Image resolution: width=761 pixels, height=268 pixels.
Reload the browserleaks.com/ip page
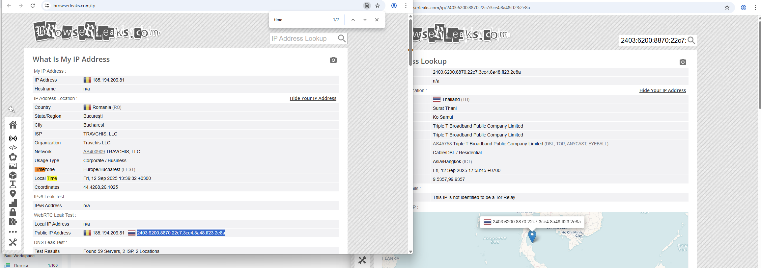pos(33,6)
